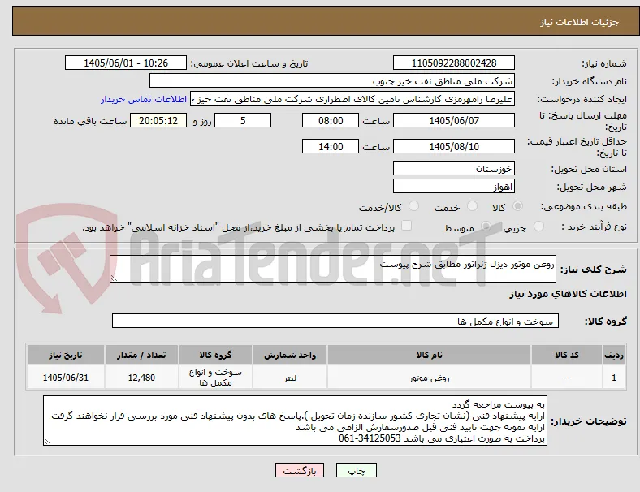Click the remaining time 20:05:12 field
This screenshot has width=640, height=492.
[158, 121]
